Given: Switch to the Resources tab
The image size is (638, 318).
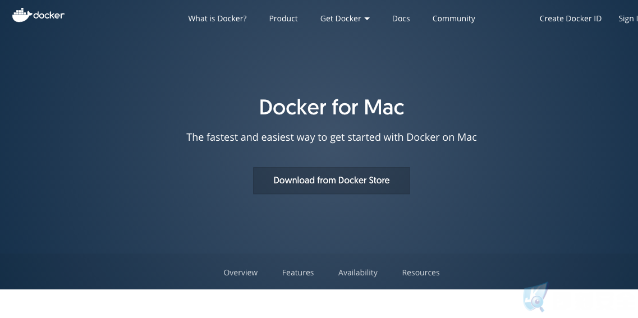Looking at the screenshot, I should click(421, 273).
